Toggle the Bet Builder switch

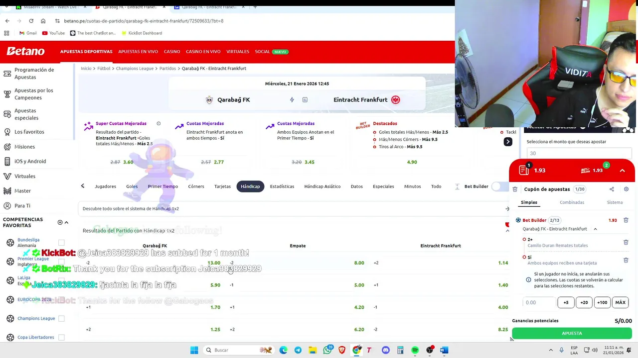499,186
